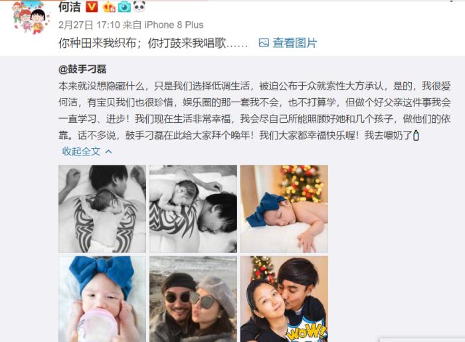Open @鼓手刁磊 profile link
Viewport: 465px width, 342px height.
coord(82,70)
